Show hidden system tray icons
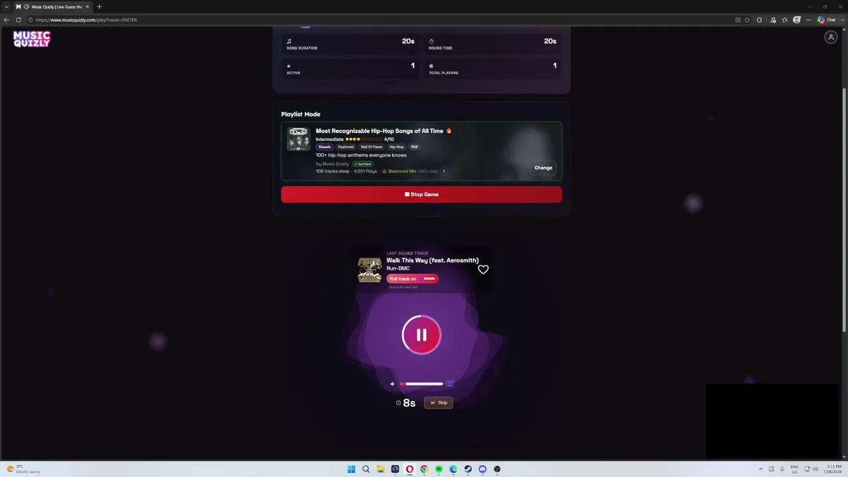848x477 pixels. [761, 469]
